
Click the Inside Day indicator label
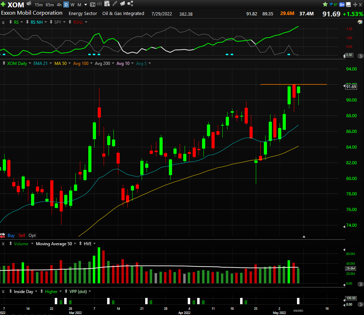point(23,292)
